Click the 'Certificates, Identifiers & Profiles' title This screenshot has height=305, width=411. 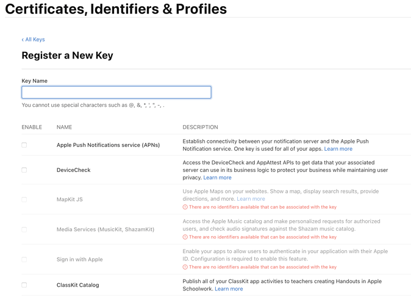(116, 9)
